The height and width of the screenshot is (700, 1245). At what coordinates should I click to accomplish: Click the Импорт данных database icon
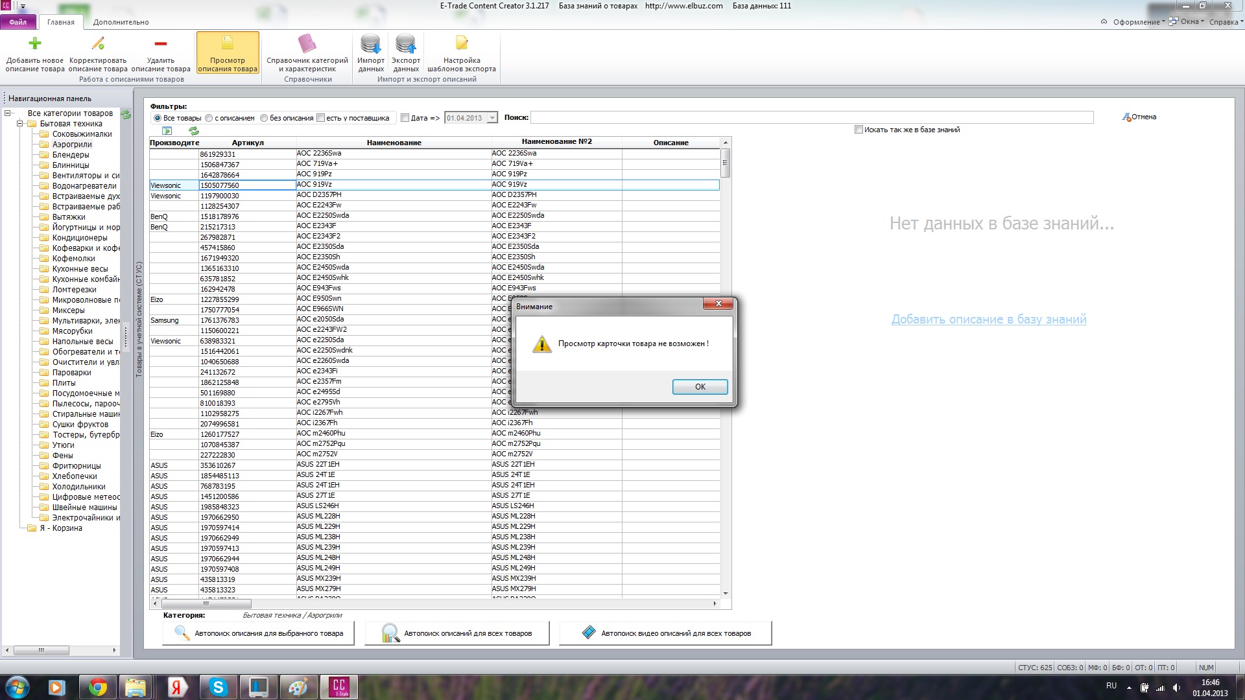(371, 43)
